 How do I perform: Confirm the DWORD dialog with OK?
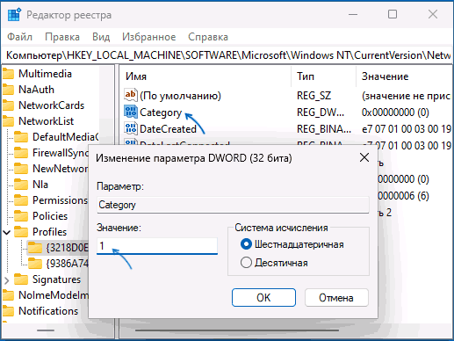point(263,298)
